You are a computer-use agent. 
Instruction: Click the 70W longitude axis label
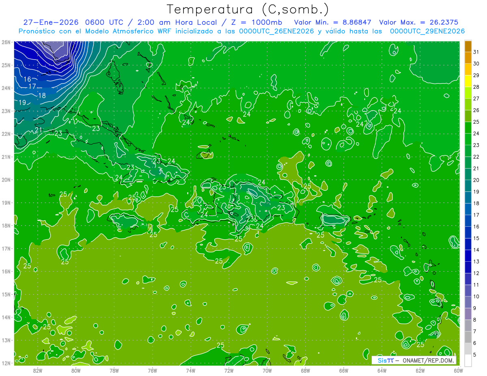(267, 370)
